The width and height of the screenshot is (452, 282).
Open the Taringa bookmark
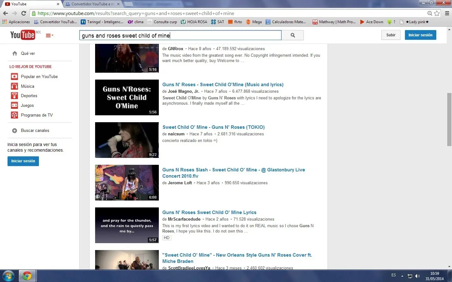pyautogui.click(x=102, y=22)
